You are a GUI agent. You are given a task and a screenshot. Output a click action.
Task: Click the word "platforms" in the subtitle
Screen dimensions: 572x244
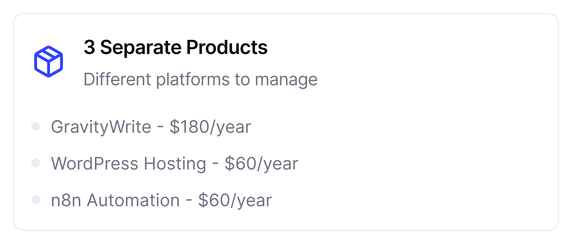pyautogui.click(x=193, y=79)
